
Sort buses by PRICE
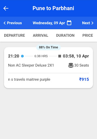pos(88,35)
